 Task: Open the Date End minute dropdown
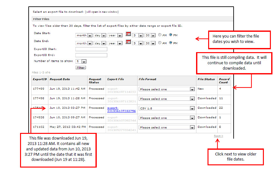150,43
